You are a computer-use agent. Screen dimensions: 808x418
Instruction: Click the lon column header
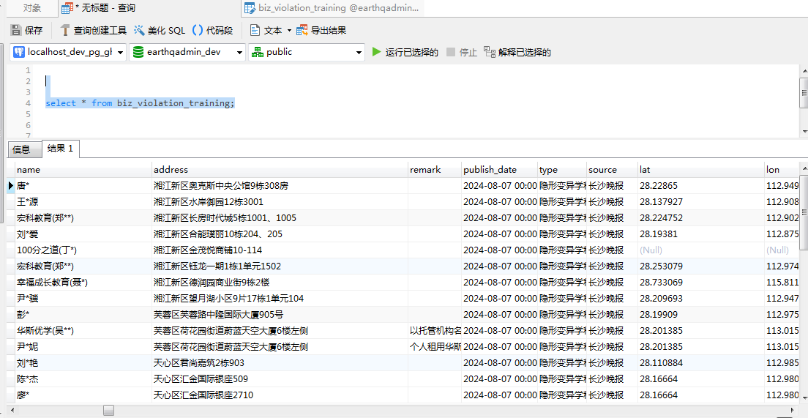[783, 170]
